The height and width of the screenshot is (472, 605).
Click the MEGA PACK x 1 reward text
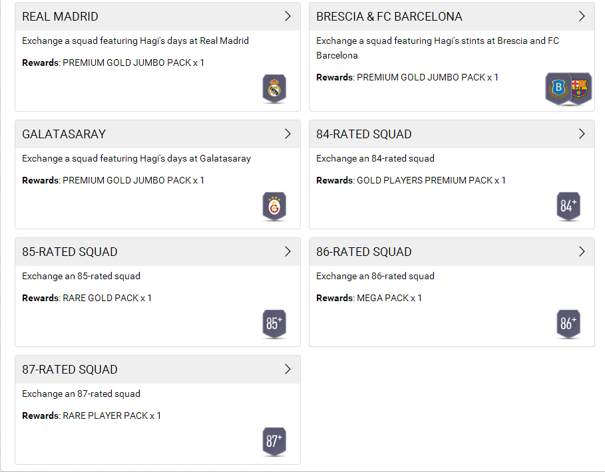point(389,298)
